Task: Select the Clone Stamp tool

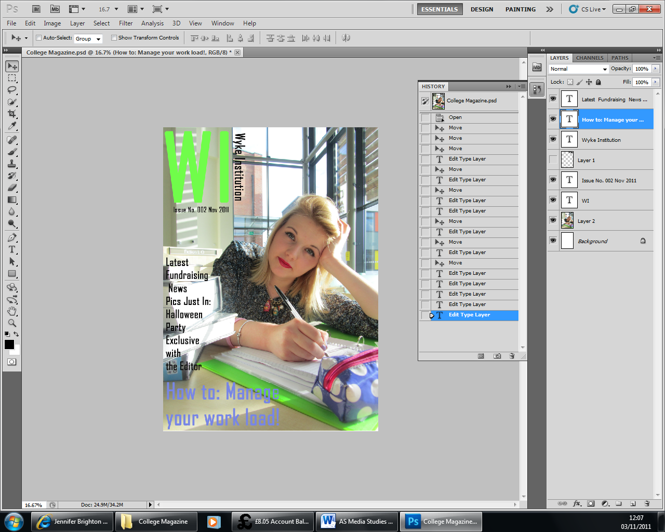Action: click(11, 164)
